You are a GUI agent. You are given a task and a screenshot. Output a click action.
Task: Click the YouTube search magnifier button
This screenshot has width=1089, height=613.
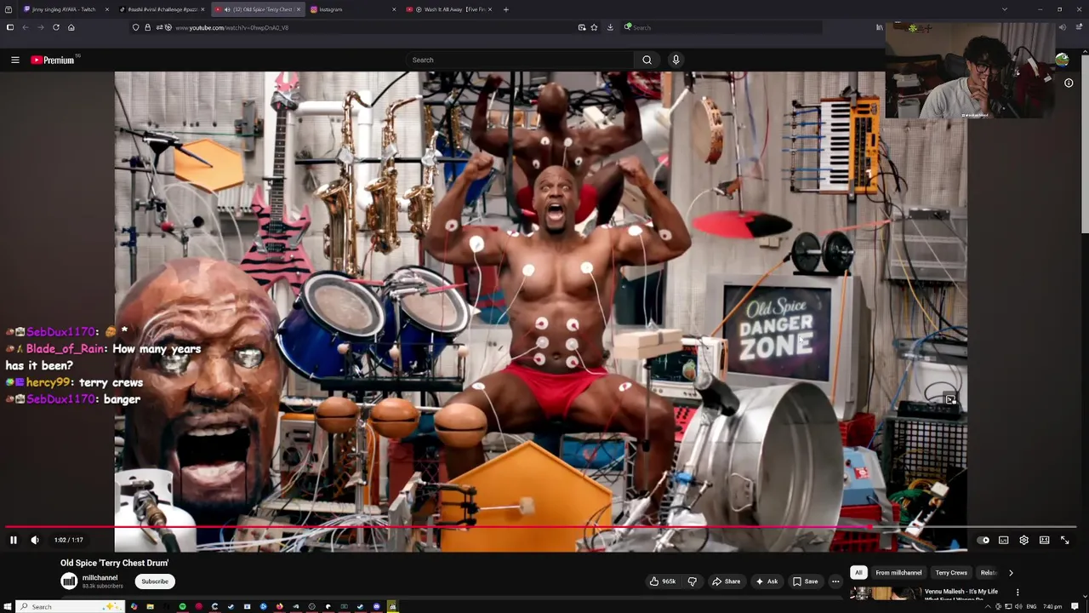(x=647, y=60)
